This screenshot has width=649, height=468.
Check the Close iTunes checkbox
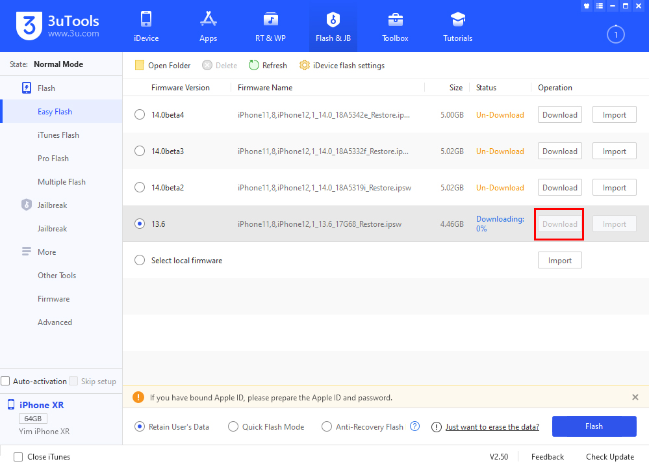18,457
